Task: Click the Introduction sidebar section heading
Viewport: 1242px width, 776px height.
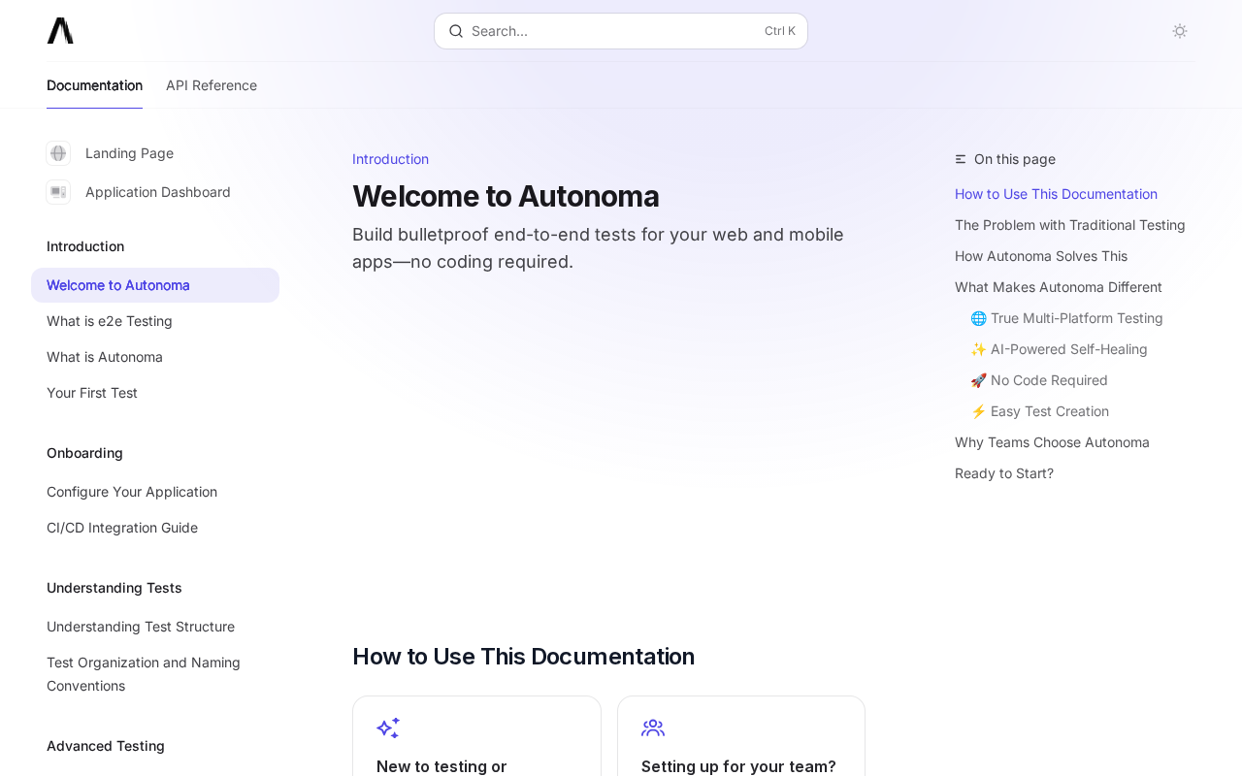Action: [85, 246]
